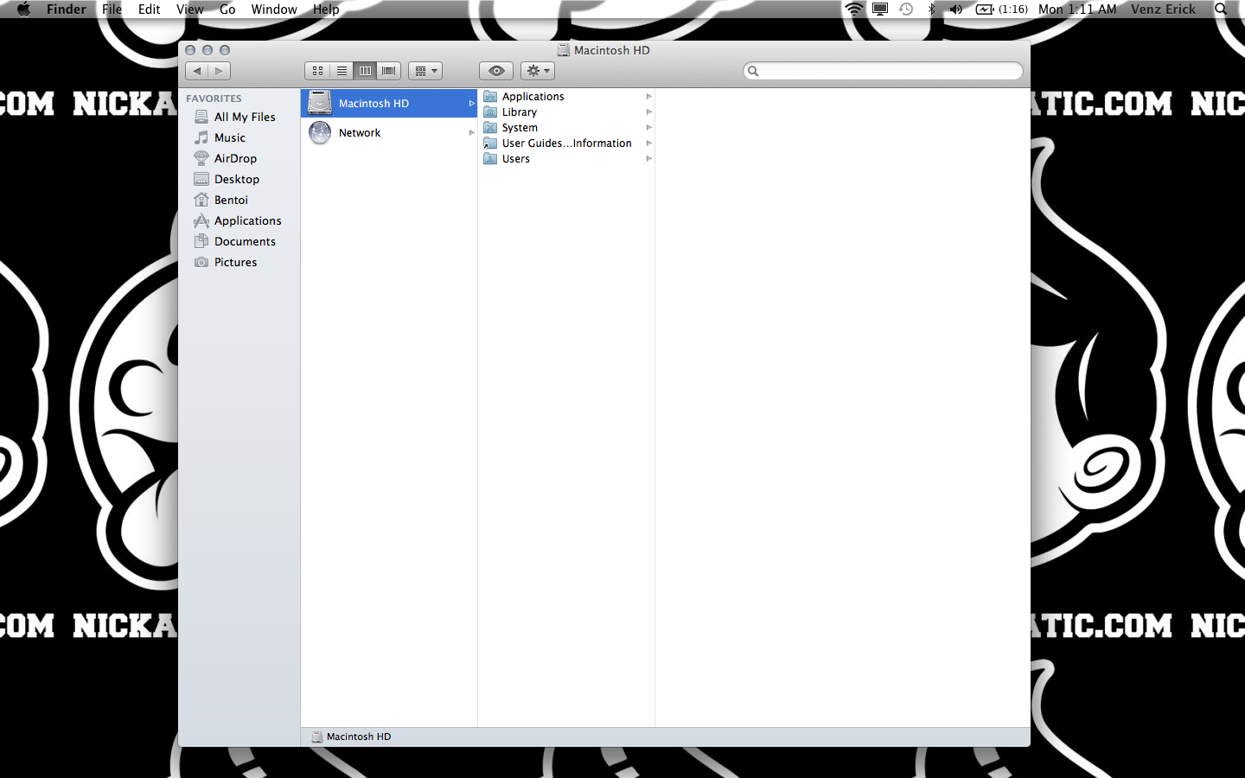
Task: Click the window title proxy icon
Action: tap(564, 50)
